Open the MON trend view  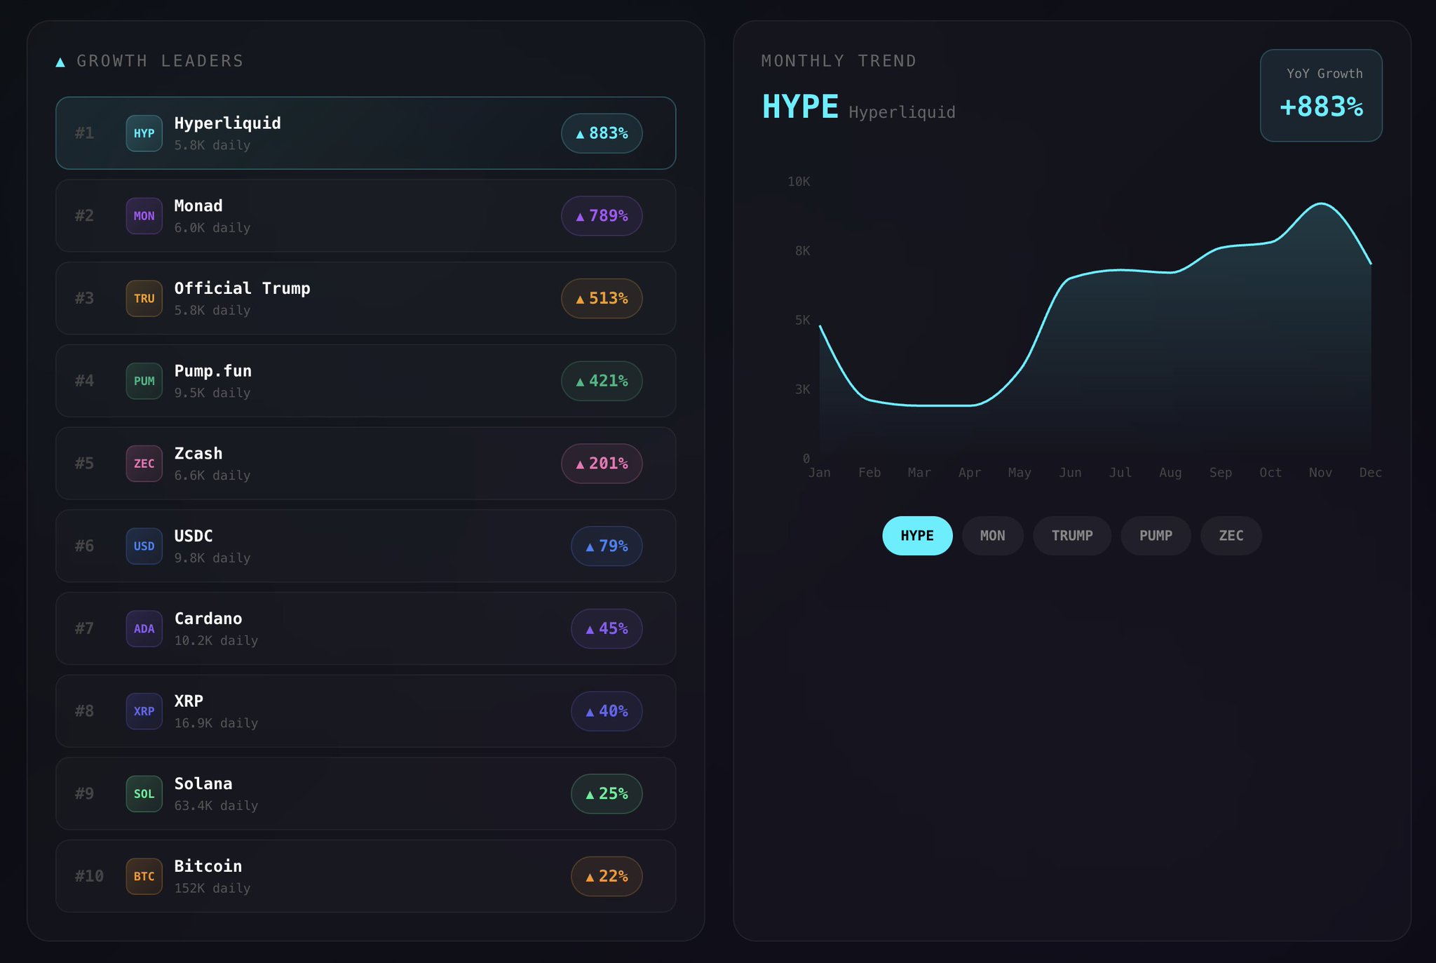click(993, 535)
